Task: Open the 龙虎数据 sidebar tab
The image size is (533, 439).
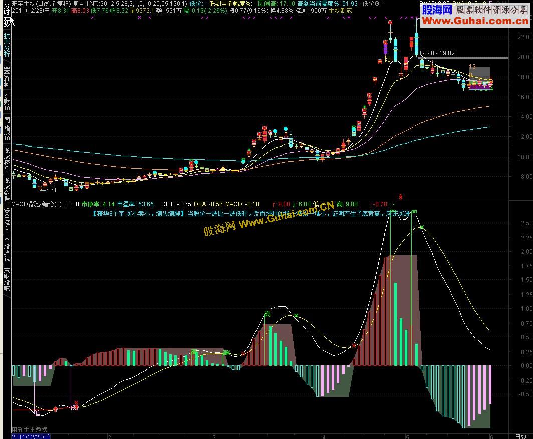Action: [x=7, y=189]
